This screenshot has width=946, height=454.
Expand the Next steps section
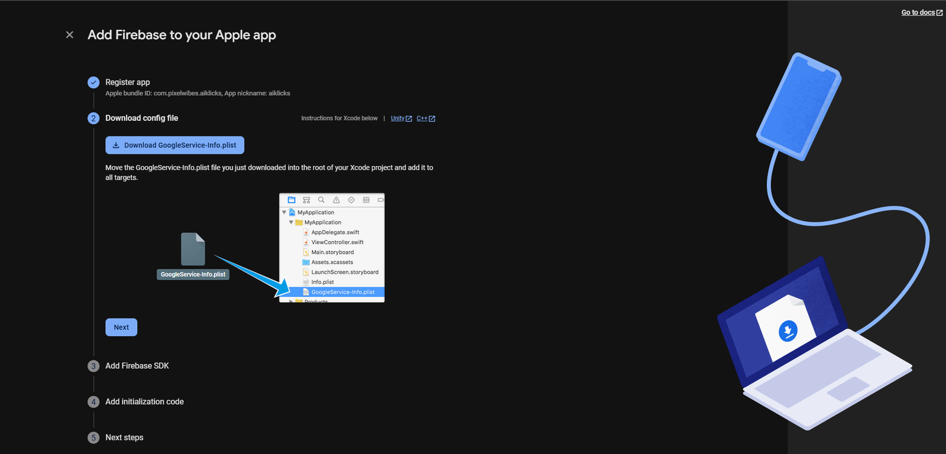(x=124, y=437)
